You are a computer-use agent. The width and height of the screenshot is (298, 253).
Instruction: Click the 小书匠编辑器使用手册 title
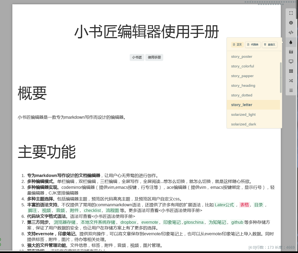pyautogui.click(x=147, y=31)
